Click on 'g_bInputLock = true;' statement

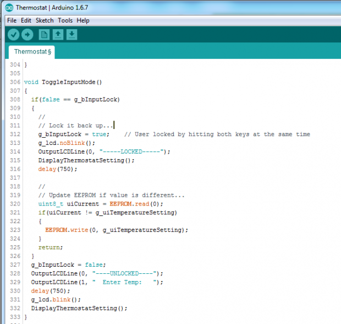point(74,134)
